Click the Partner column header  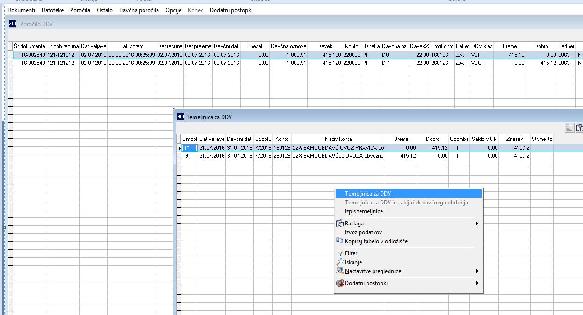[x=566, y=46]
